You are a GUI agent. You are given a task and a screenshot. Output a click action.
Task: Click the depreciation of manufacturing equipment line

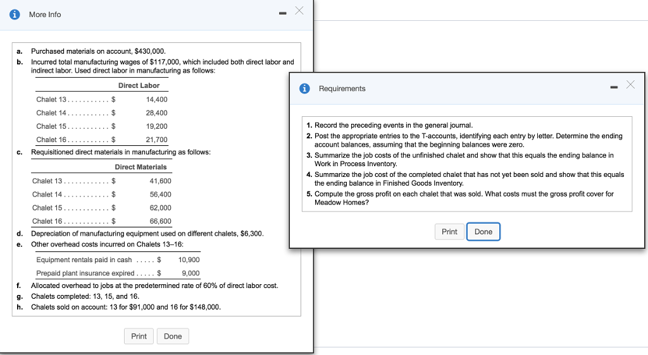coord(147,233)
